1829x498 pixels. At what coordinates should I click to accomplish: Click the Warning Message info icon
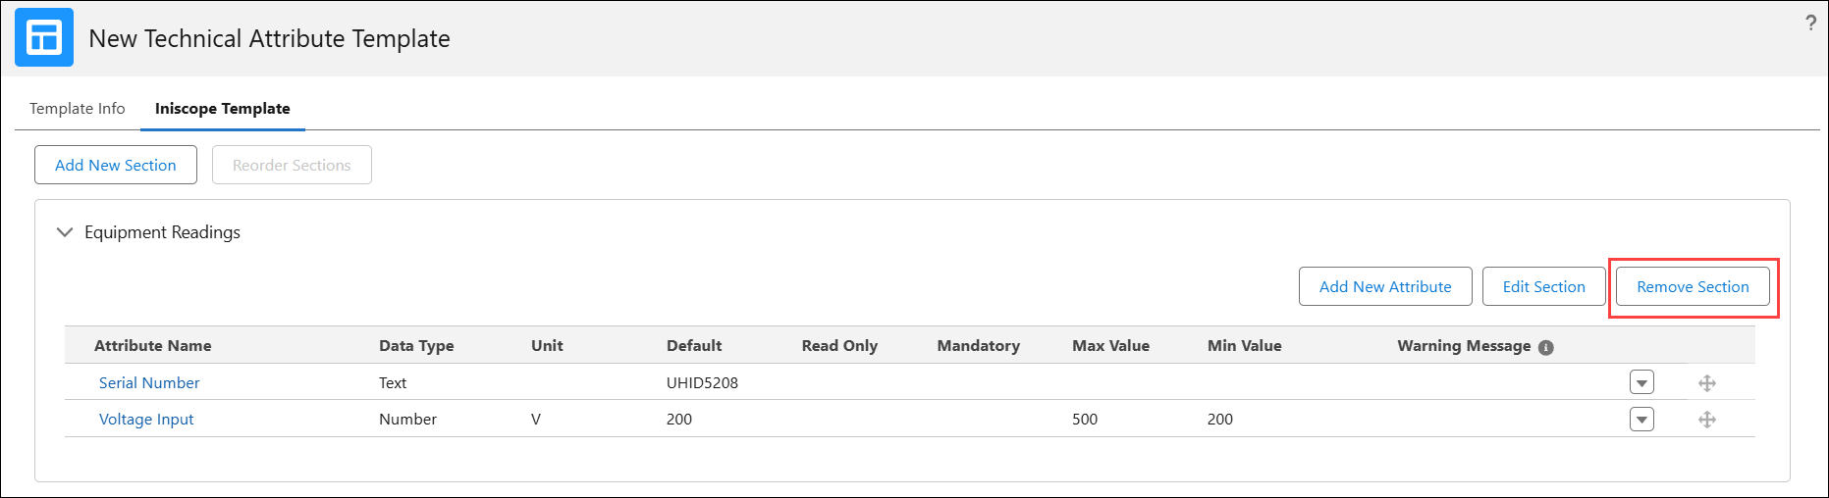(x=1546, y=347)
